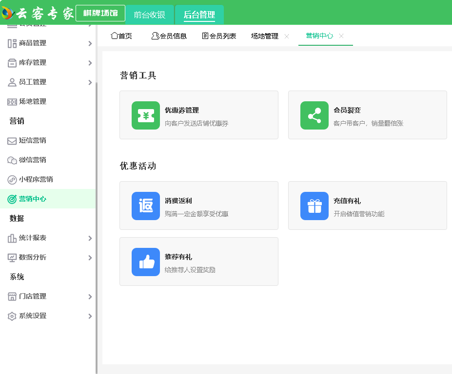Click the 场地管理 sidebar icon
Viewport: 452px width, 374px height.
click(x=12, y=102)
